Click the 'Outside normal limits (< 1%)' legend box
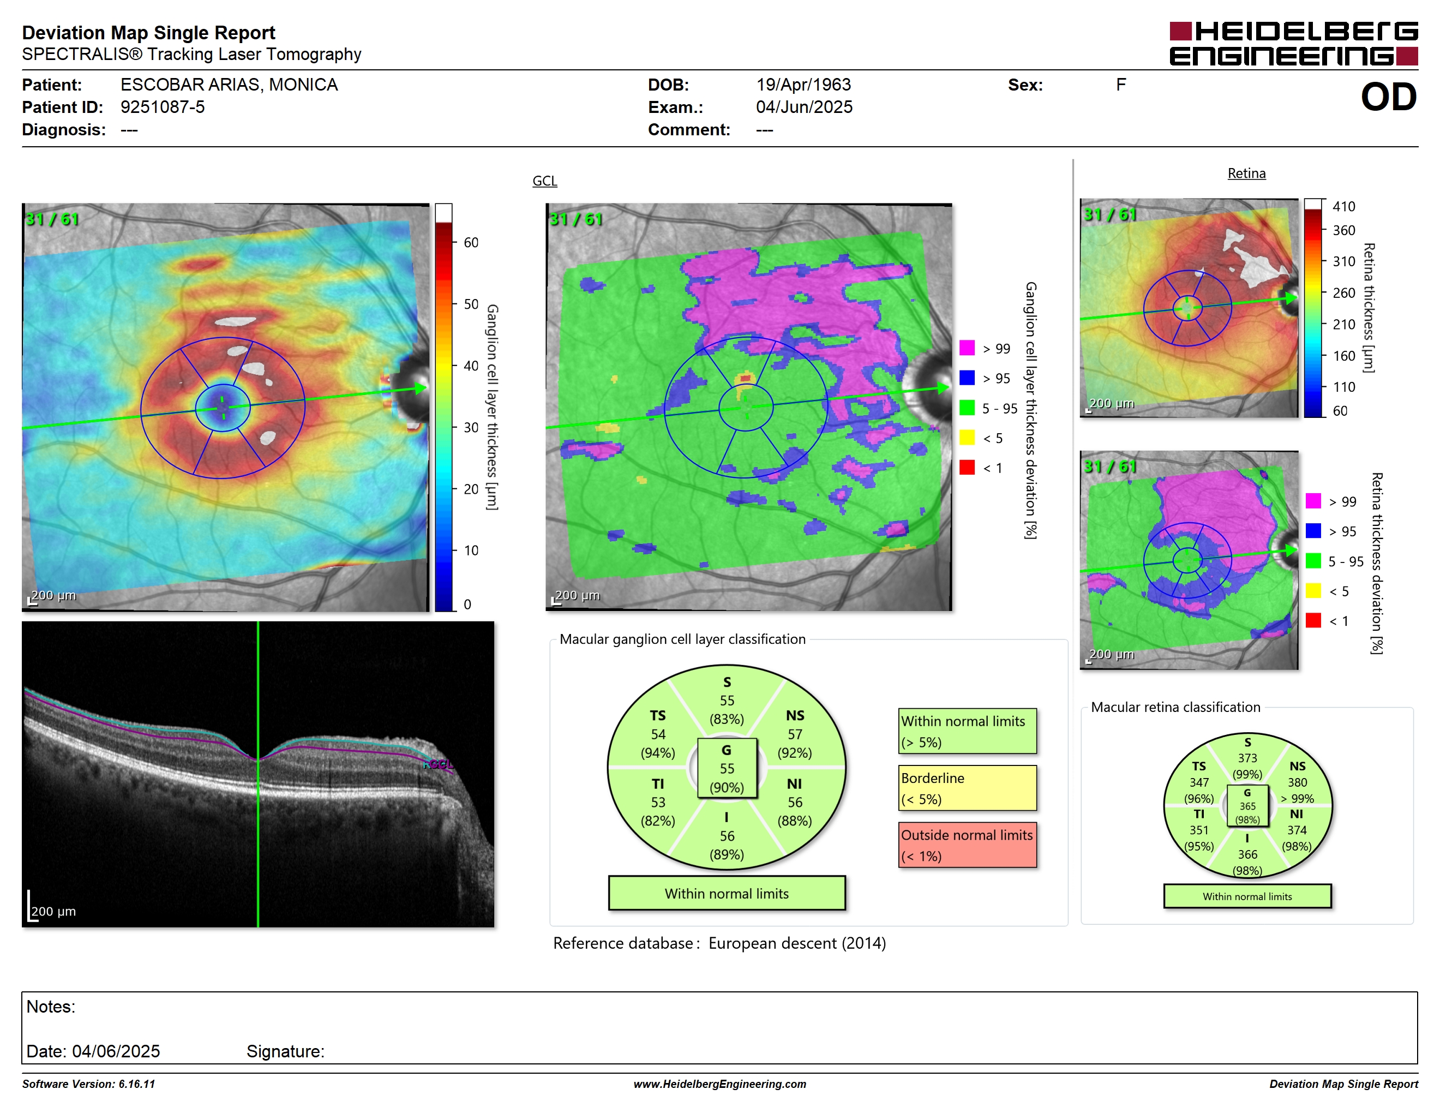Viewport: 1440px width, 1113px height. coord(967,845)
